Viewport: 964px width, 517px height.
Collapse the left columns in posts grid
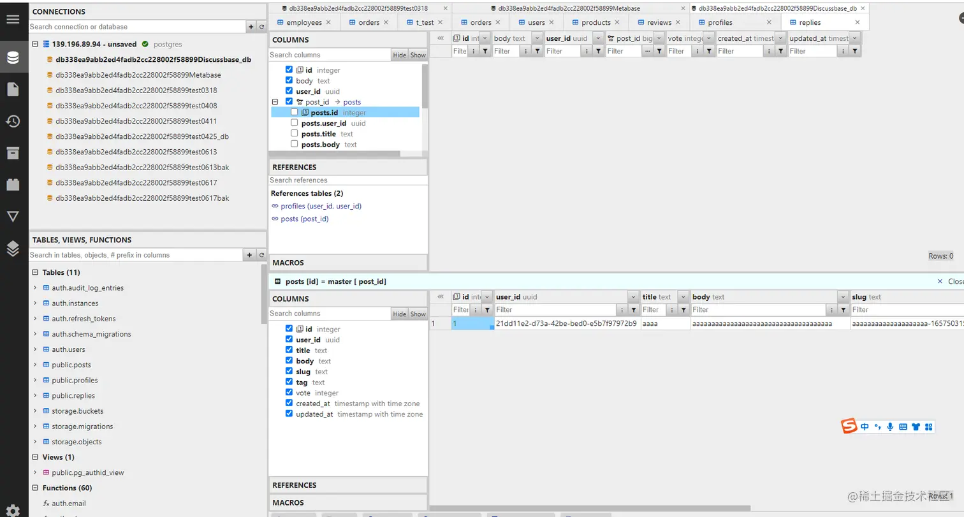(x=441, y=297)
